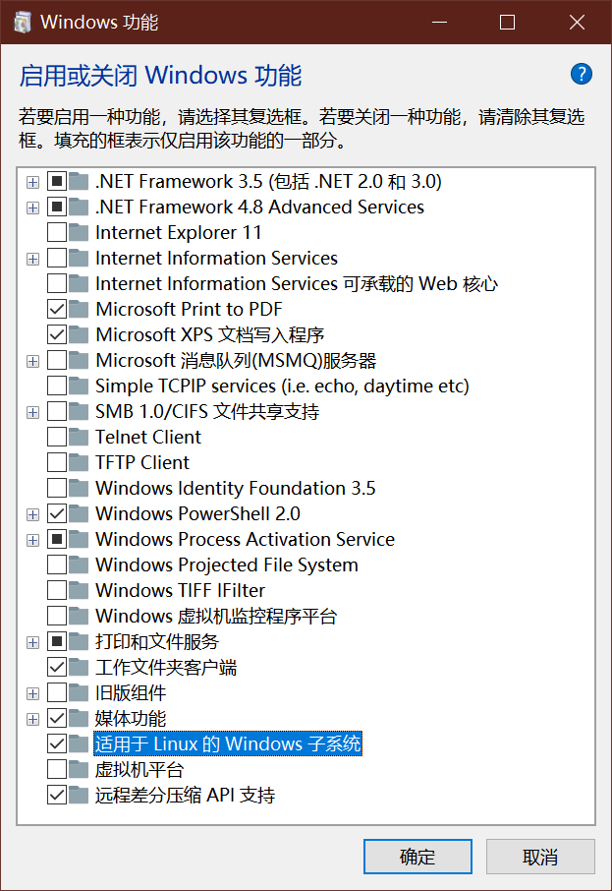Click folder icon beside Windows TIFF IFilter
612x891 pixels.
pos(79,590)
